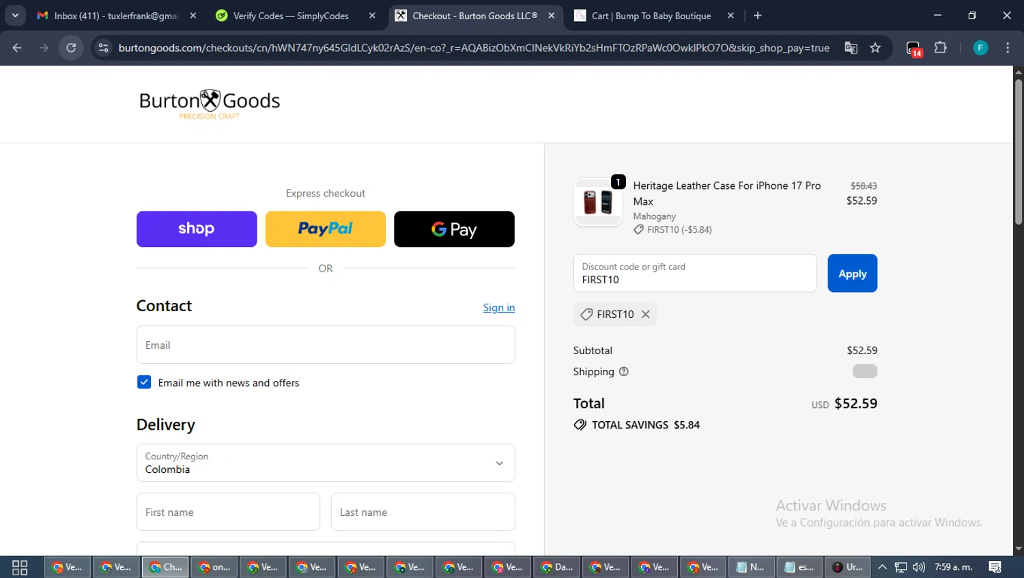Open the Windows notification center icon
Viewport: 1024px width, 578px height.
click(x=995, y=567)
